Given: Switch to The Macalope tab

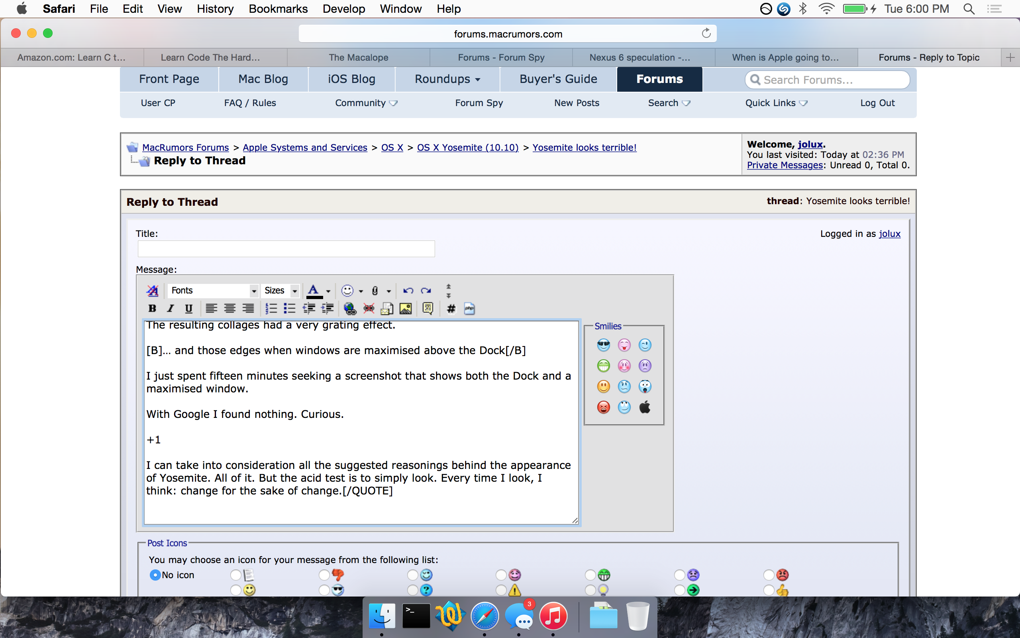Looking at the screenshot, I should [x=358, y=57].
